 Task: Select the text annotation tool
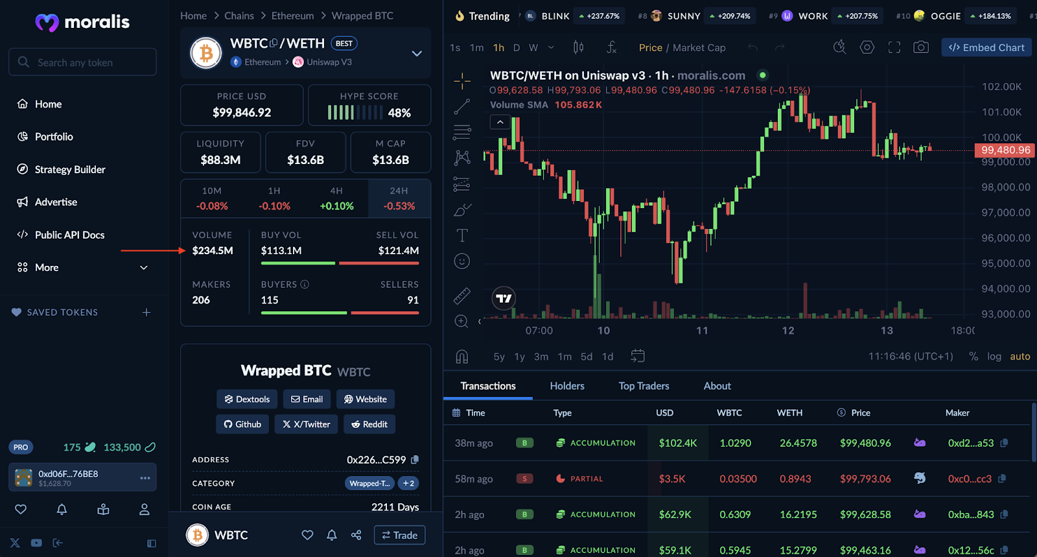462,235
